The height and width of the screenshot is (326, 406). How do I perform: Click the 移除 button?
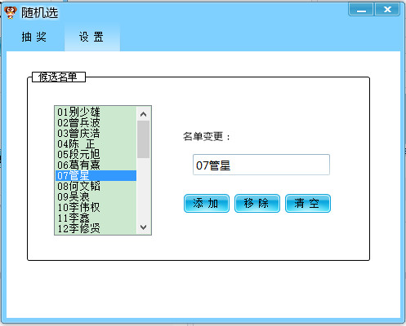(x=257, y=203)
